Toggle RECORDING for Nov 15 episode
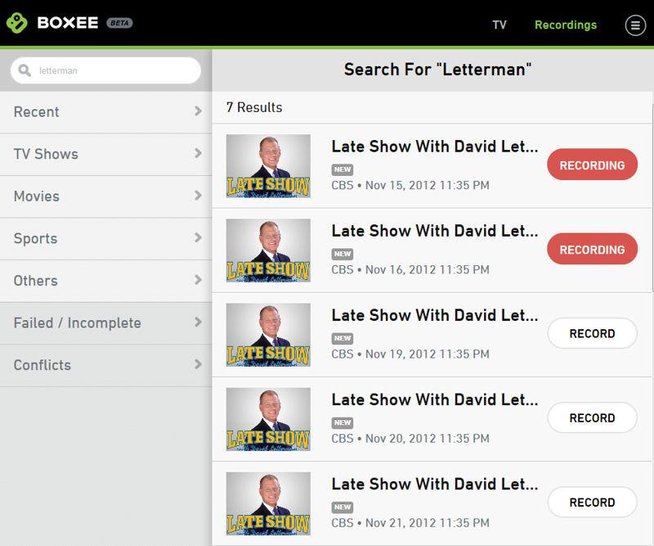The height and width of the screenshot is (546, 654). pos(592,165)
